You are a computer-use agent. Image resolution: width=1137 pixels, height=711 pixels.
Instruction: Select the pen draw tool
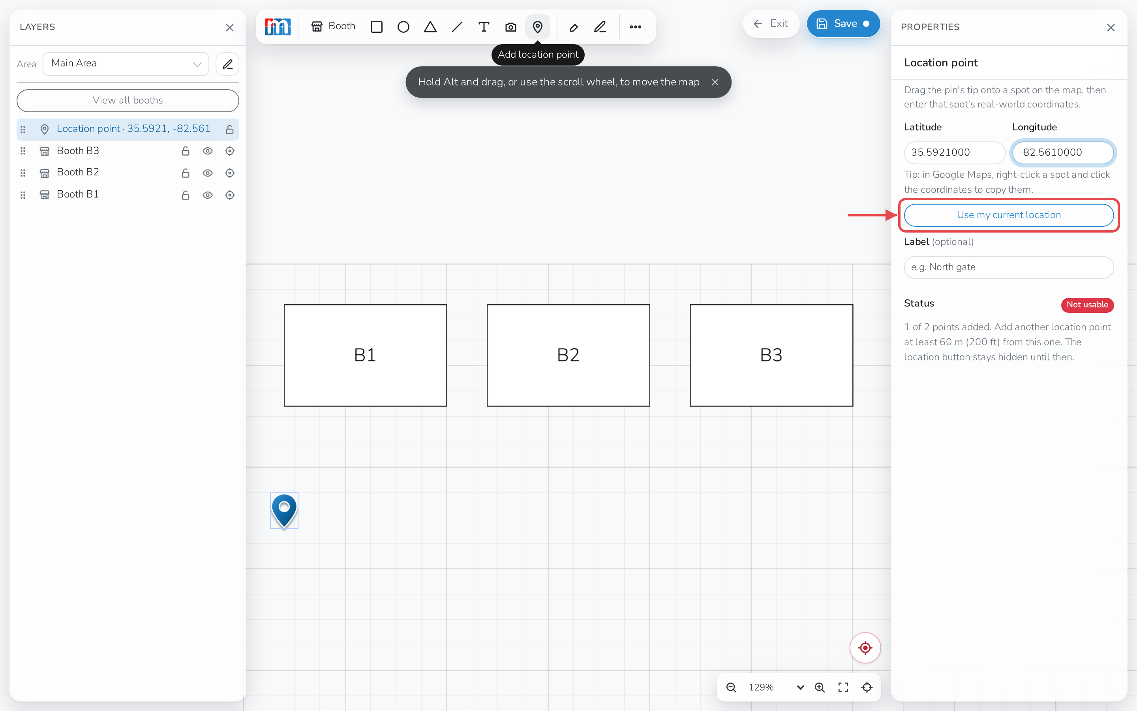(x=600, y=27)
